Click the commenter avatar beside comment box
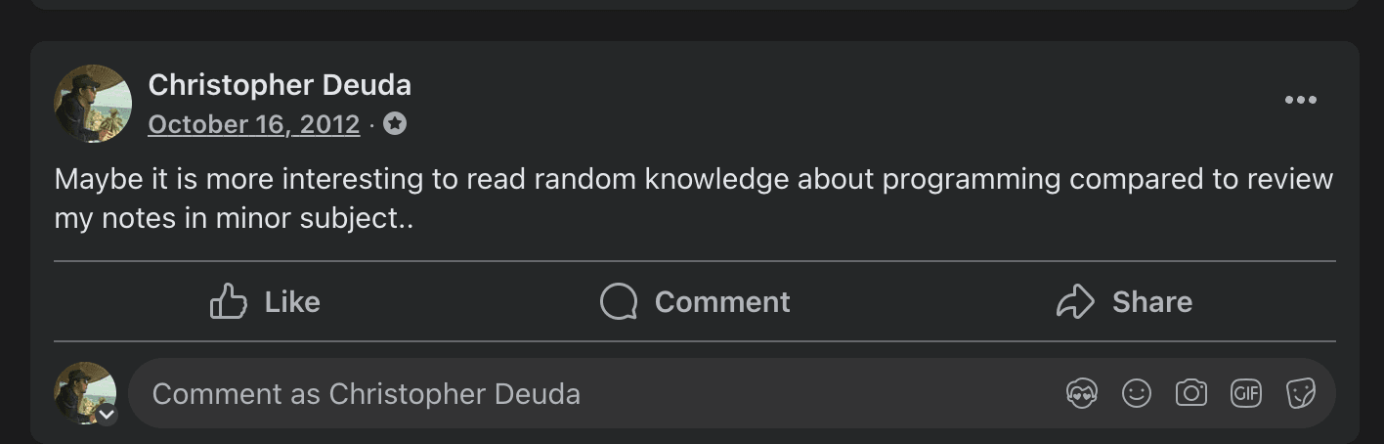The image size is (1384, 444). pos(85,393)
